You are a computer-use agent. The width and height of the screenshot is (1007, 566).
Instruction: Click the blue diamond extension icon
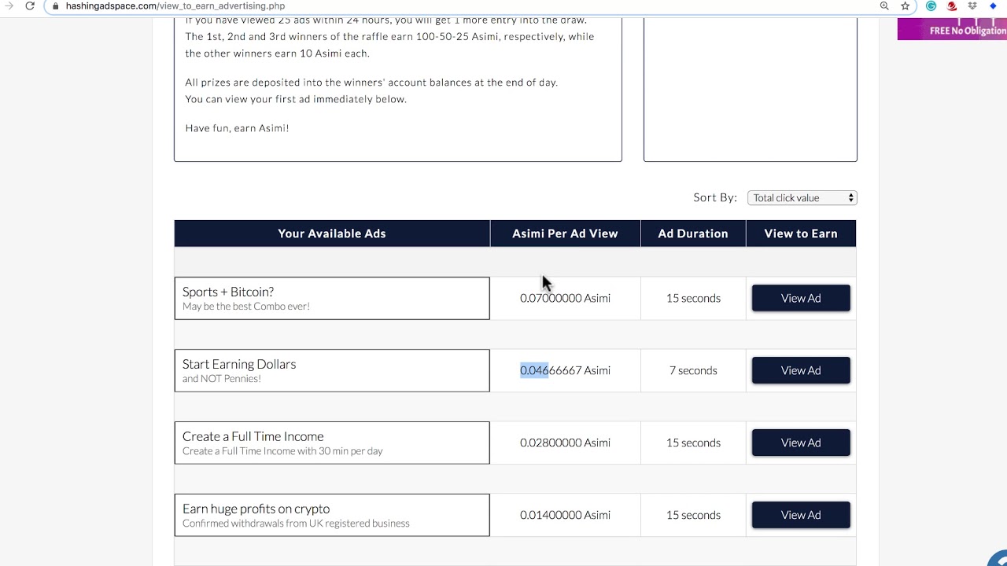point(993,6)
